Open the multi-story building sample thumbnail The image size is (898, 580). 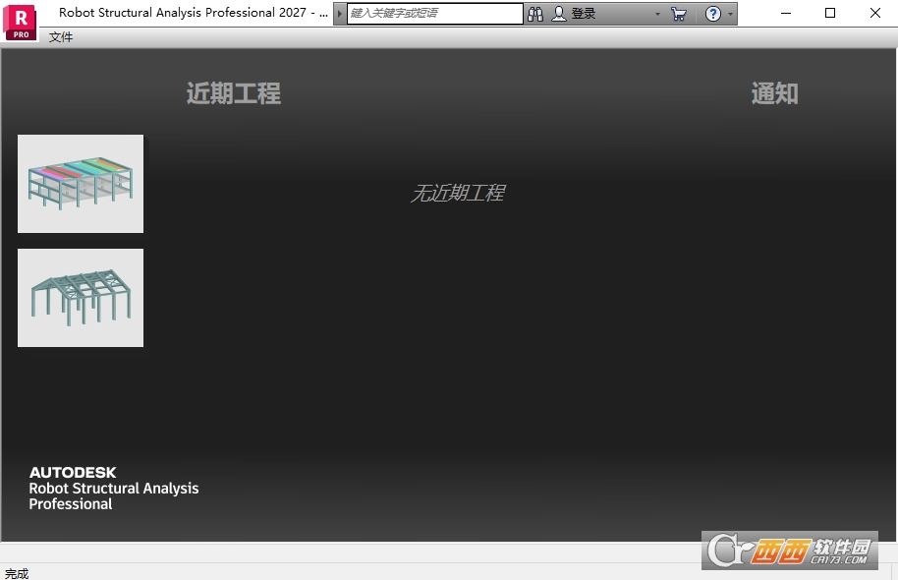coord(81,184)
